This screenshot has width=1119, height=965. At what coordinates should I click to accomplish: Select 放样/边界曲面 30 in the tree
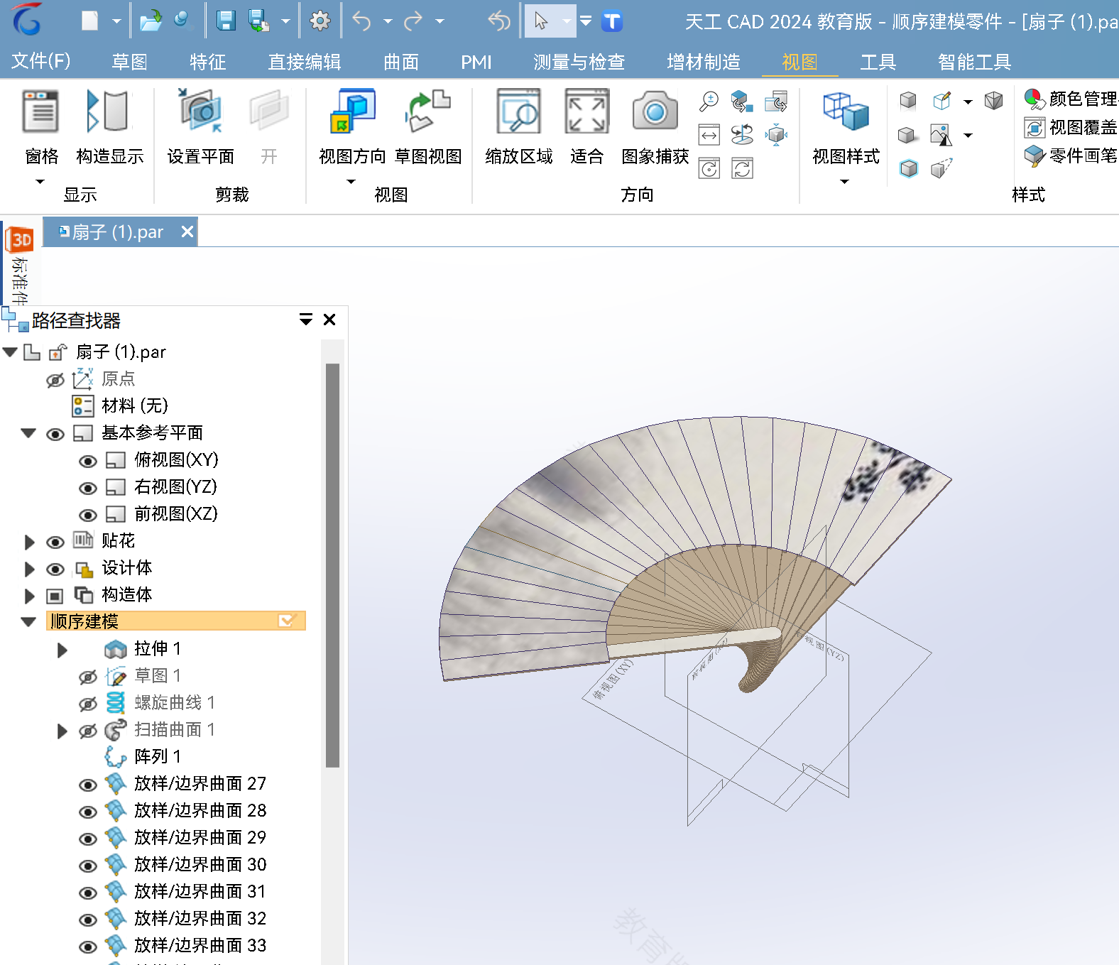pos(200,864)
